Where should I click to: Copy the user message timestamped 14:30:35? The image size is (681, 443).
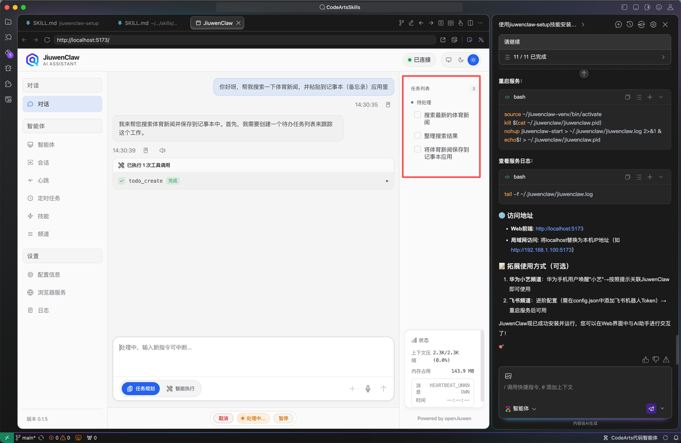[x=388, y=105]
